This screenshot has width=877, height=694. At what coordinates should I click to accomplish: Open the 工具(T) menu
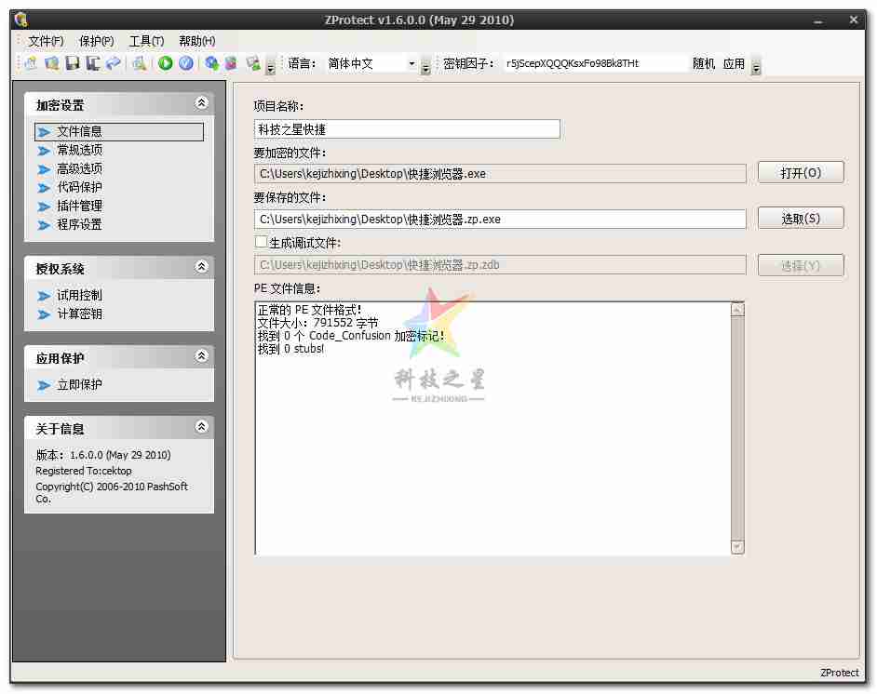coord(146,41)
